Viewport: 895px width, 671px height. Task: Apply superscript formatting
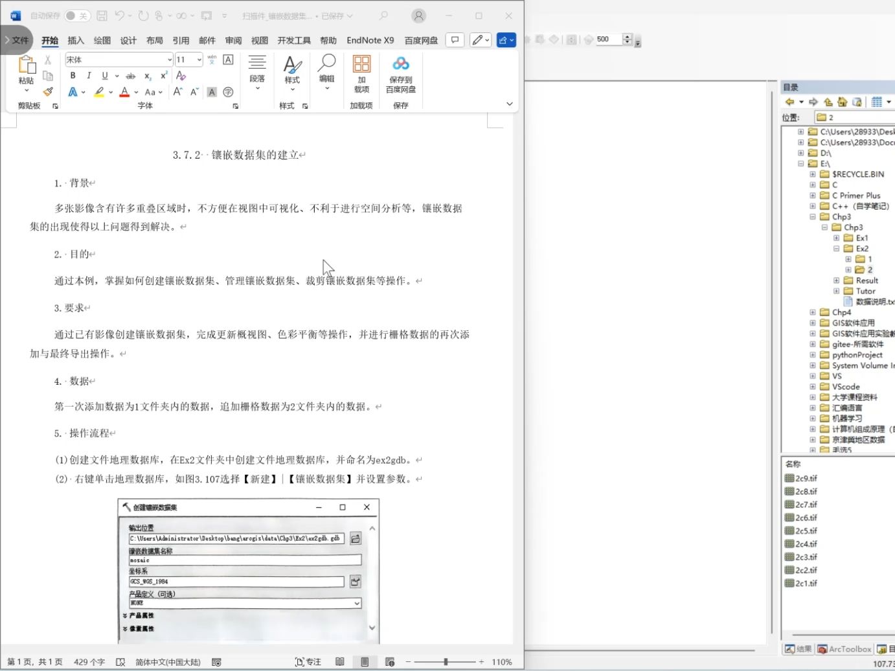pyautogui.click(x=164, y=76)
